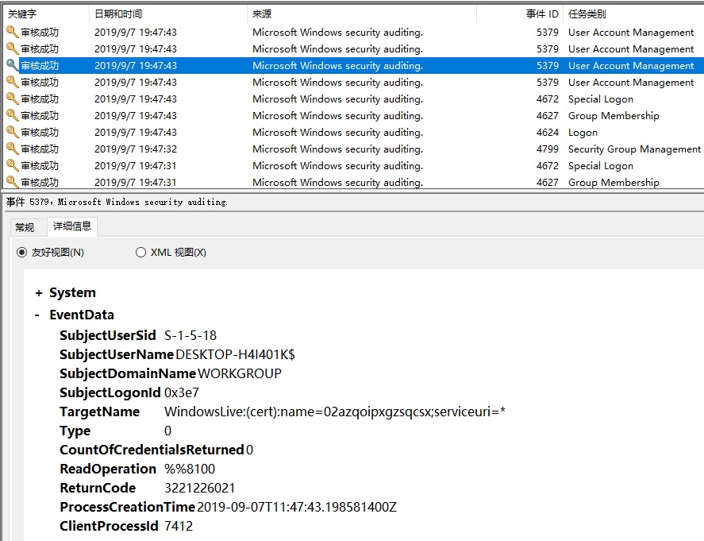Click SubjectDomainName value WORKGROUP
This screenshot has width=704, height=541.
[240, 373]
